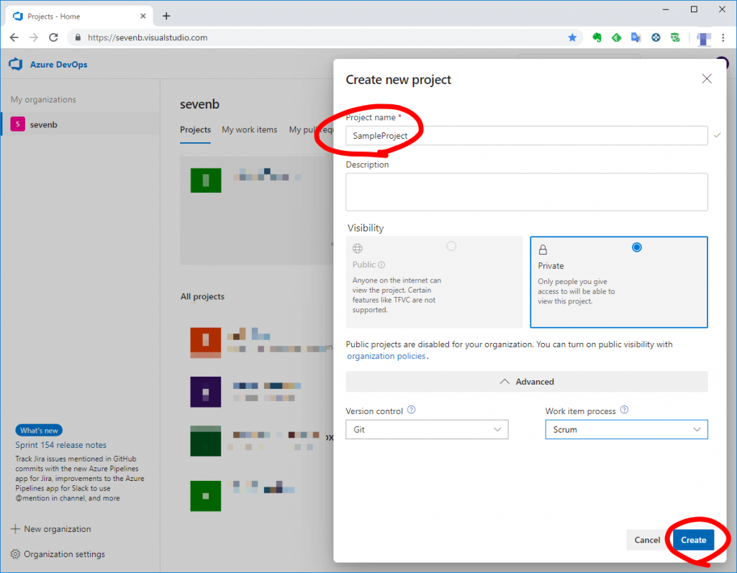Click the Version control help icon
Screen dimensions: 737x573
pos(411,410)
